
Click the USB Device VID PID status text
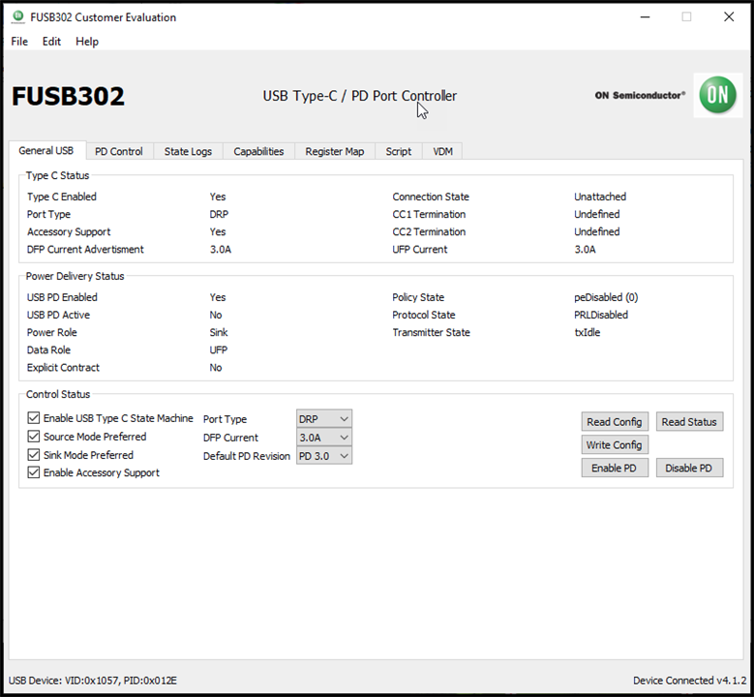coord(93,681)
